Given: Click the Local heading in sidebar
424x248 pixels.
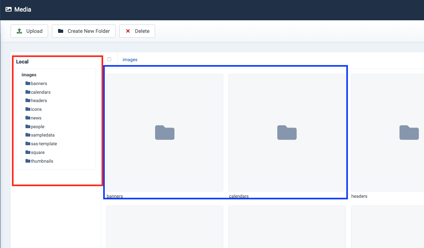Looking at the screenshot, I should (x=22, y=62).
